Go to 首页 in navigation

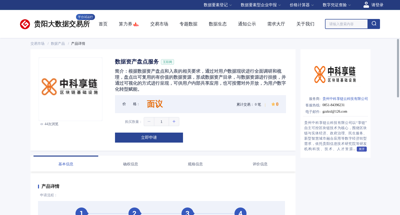[103, 24]
